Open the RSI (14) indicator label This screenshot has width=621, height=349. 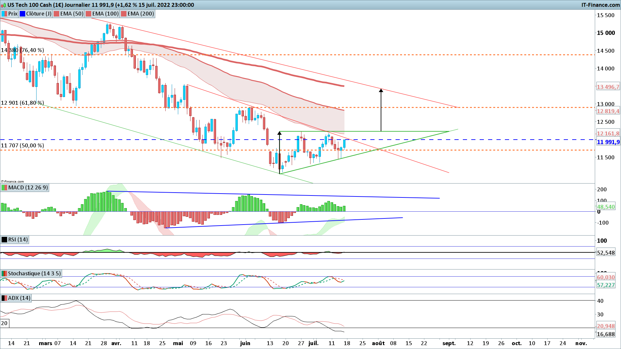pos(18,240)
